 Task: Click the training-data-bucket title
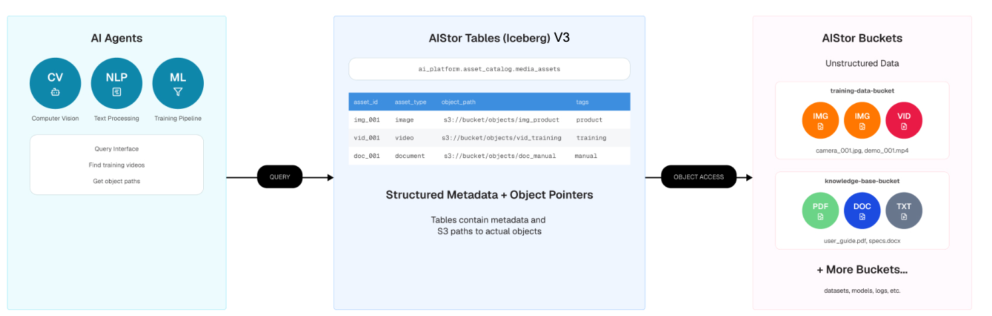pyautogui.click(x=862, y=90)
